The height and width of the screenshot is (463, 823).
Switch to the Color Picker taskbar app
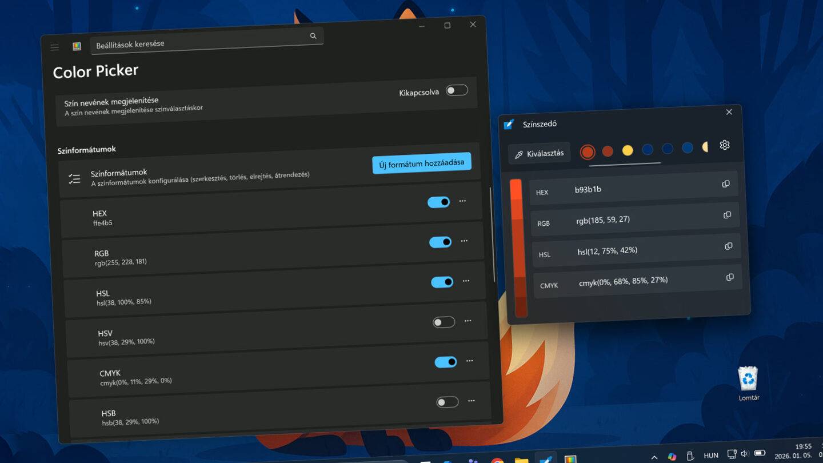click(x=546, y=458)
